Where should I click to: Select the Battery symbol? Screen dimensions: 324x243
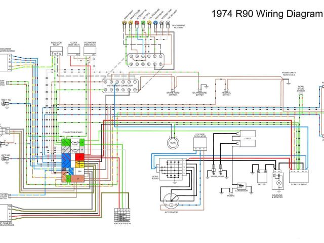point(262,176)
